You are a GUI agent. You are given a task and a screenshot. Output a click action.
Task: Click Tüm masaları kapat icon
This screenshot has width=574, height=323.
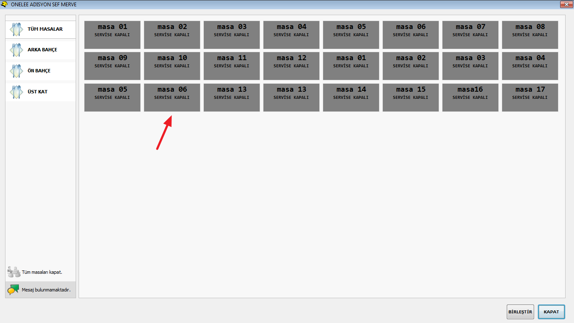(x=14, y=272)
